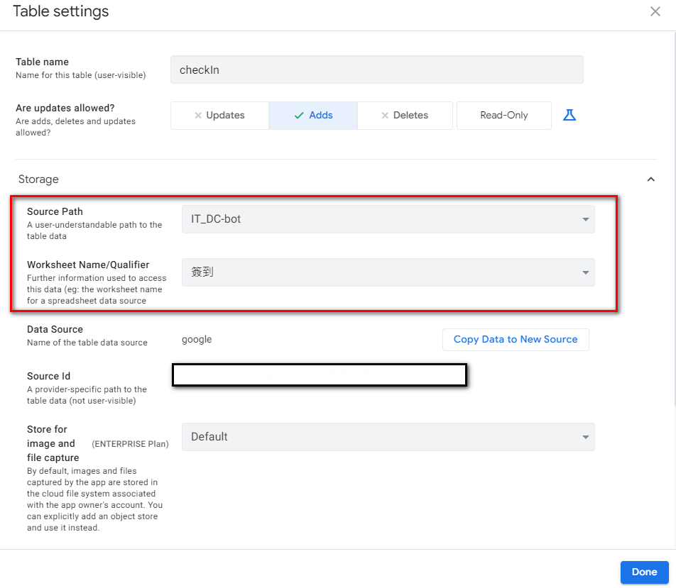Click the Table name field containing checkIn
This screenshot has width=676, height=588.
coord(376,70)
